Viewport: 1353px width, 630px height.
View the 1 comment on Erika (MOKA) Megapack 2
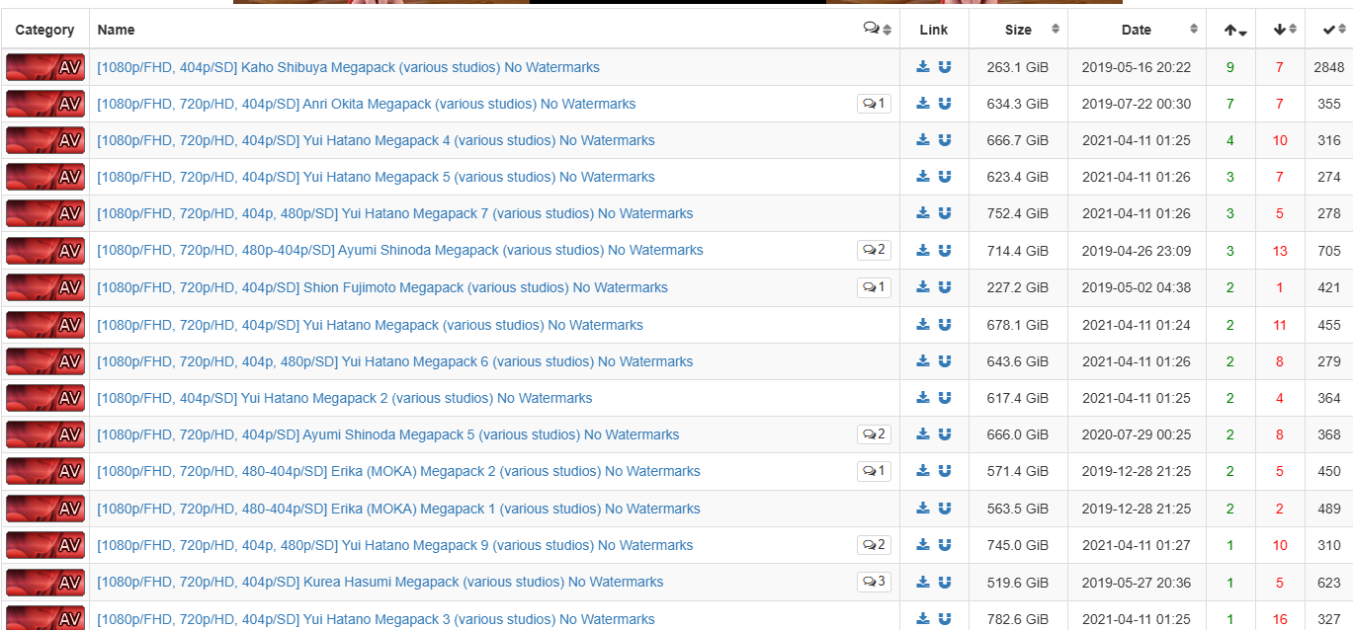(874, 471)
